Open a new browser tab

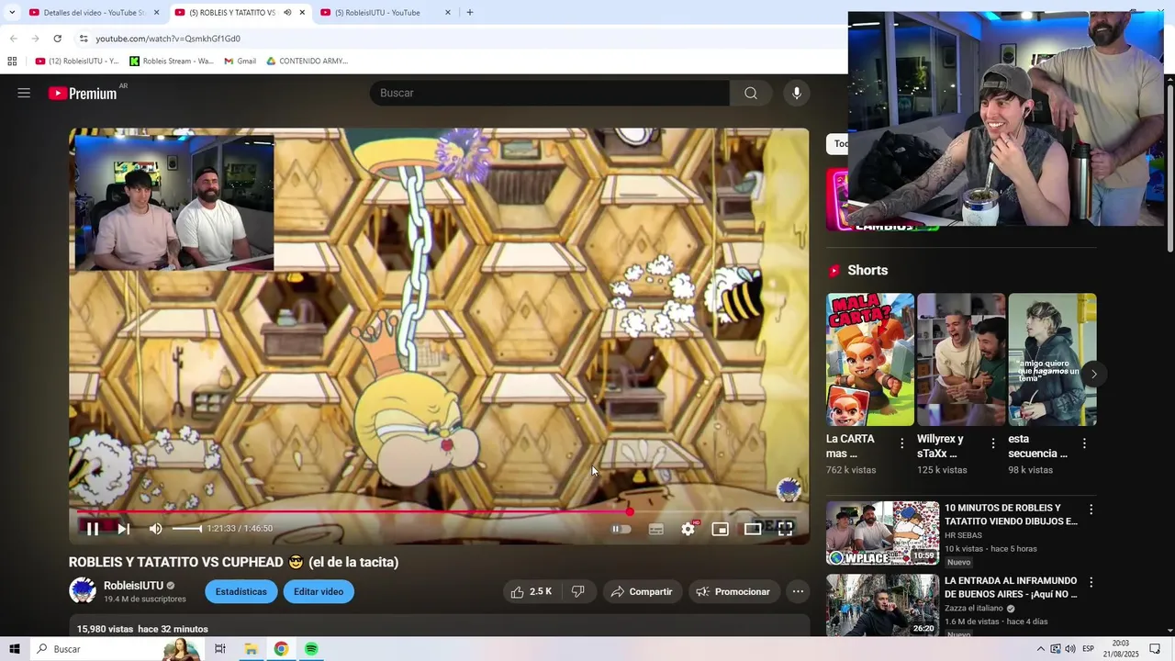tap(470, 13)
